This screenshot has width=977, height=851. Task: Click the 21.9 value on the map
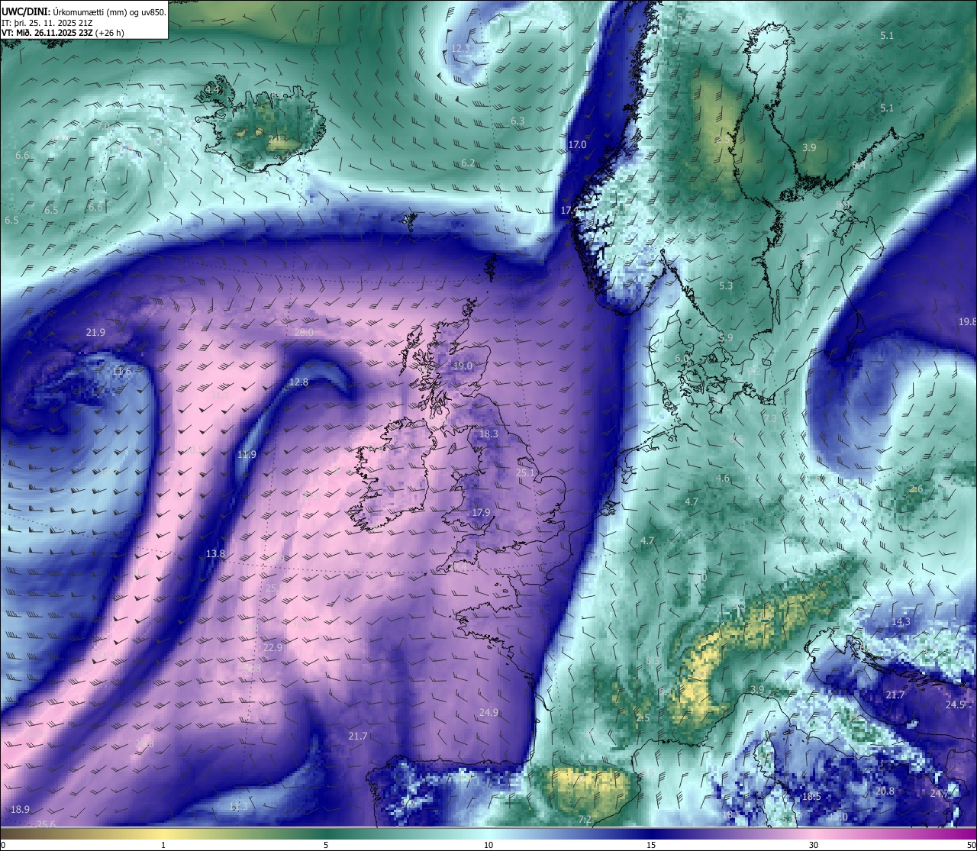pyautogui.click(x=95, y=332)
